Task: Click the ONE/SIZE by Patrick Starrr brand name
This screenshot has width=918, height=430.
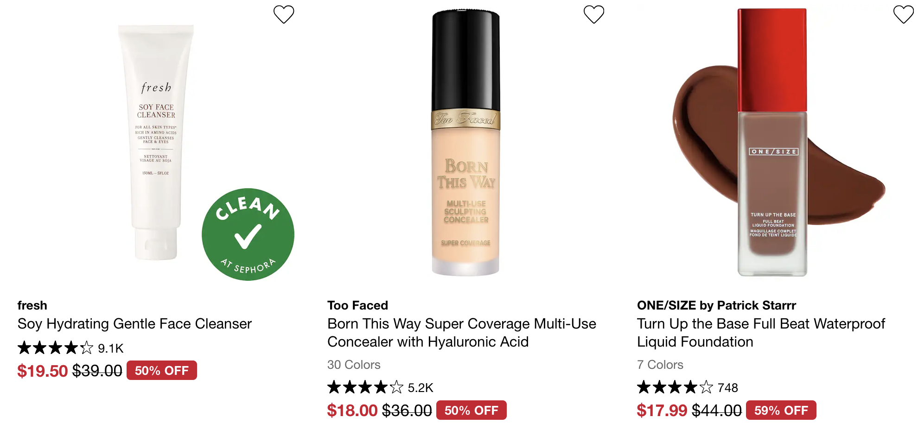Action: point(716,305)
